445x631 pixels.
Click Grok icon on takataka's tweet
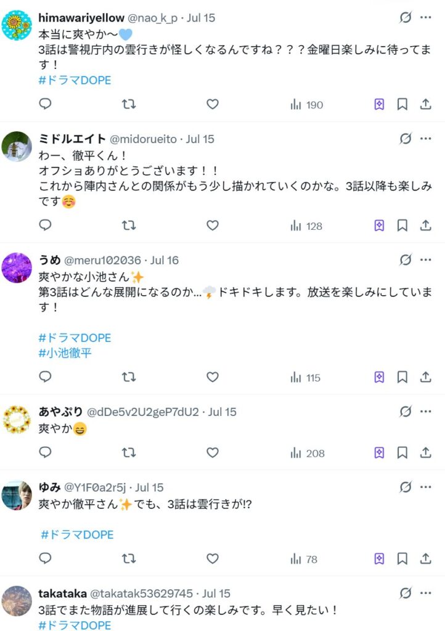405,593
